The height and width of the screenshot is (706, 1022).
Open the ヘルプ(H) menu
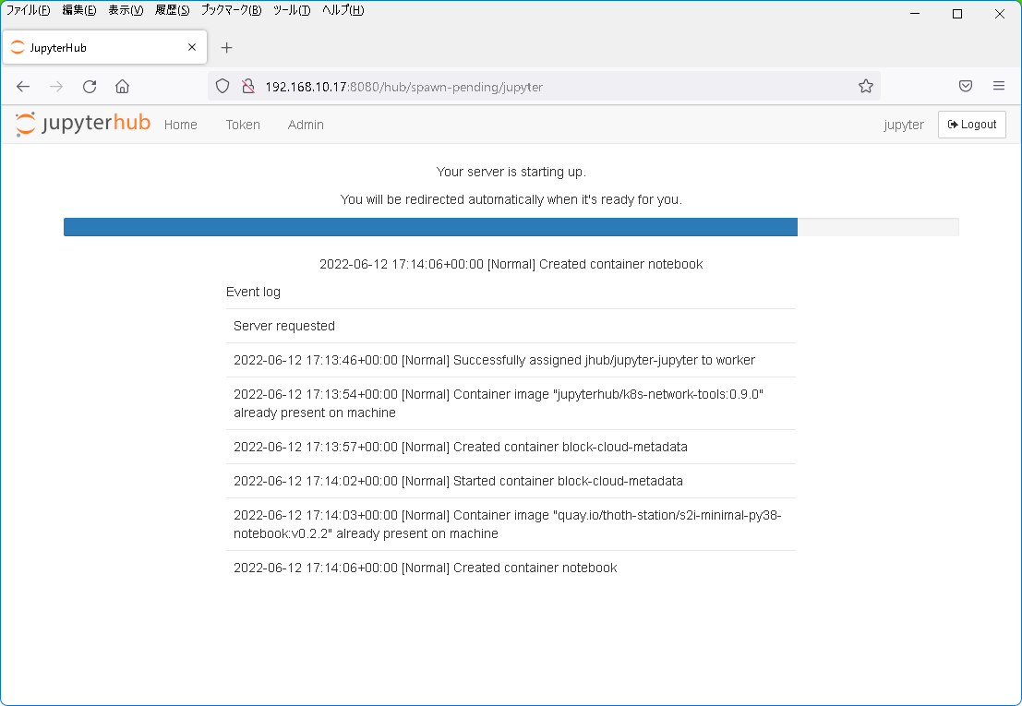pos(343,10)
